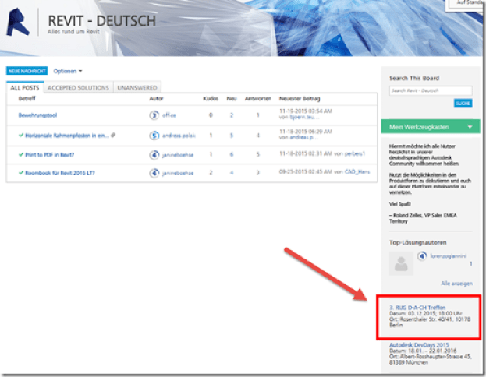Click new count 6 in Print to PDF row
Viewport: 486px width, 377px height.
point(232,155)
